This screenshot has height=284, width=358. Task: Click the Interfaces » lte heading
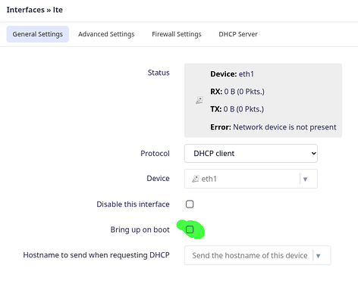tap(35, 10)
